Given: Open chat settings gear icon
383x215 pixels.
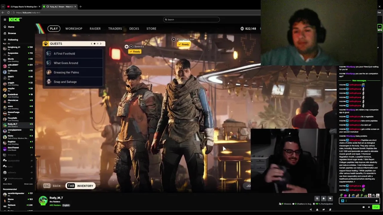Looking at the screenshot, I should click(369, 207).
